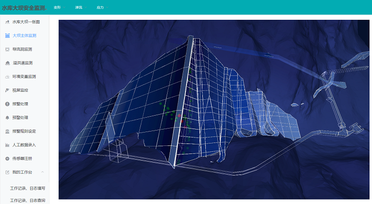
Task: Click the 溢洪道监测 sidebar icon
Action: [7, 63]
